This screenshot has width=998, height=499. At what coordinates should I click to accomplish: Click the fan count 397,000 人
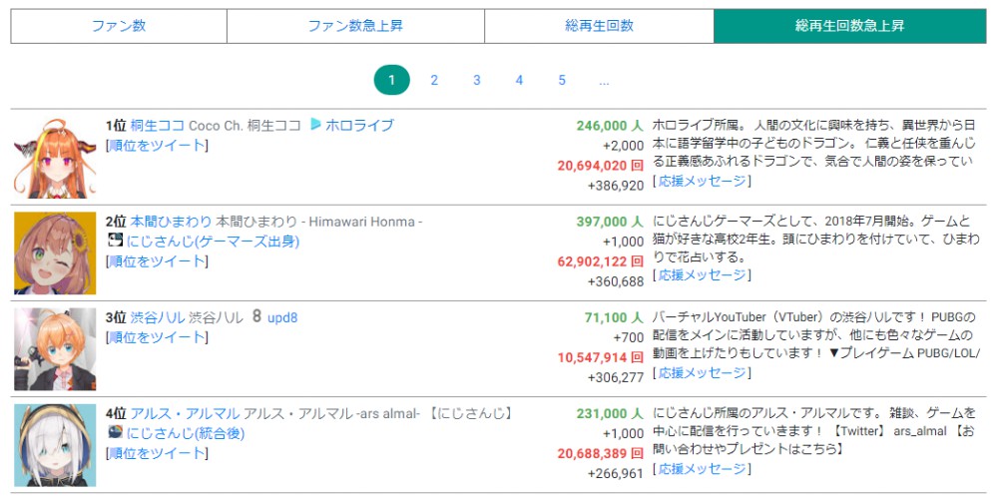pos(610,222)
